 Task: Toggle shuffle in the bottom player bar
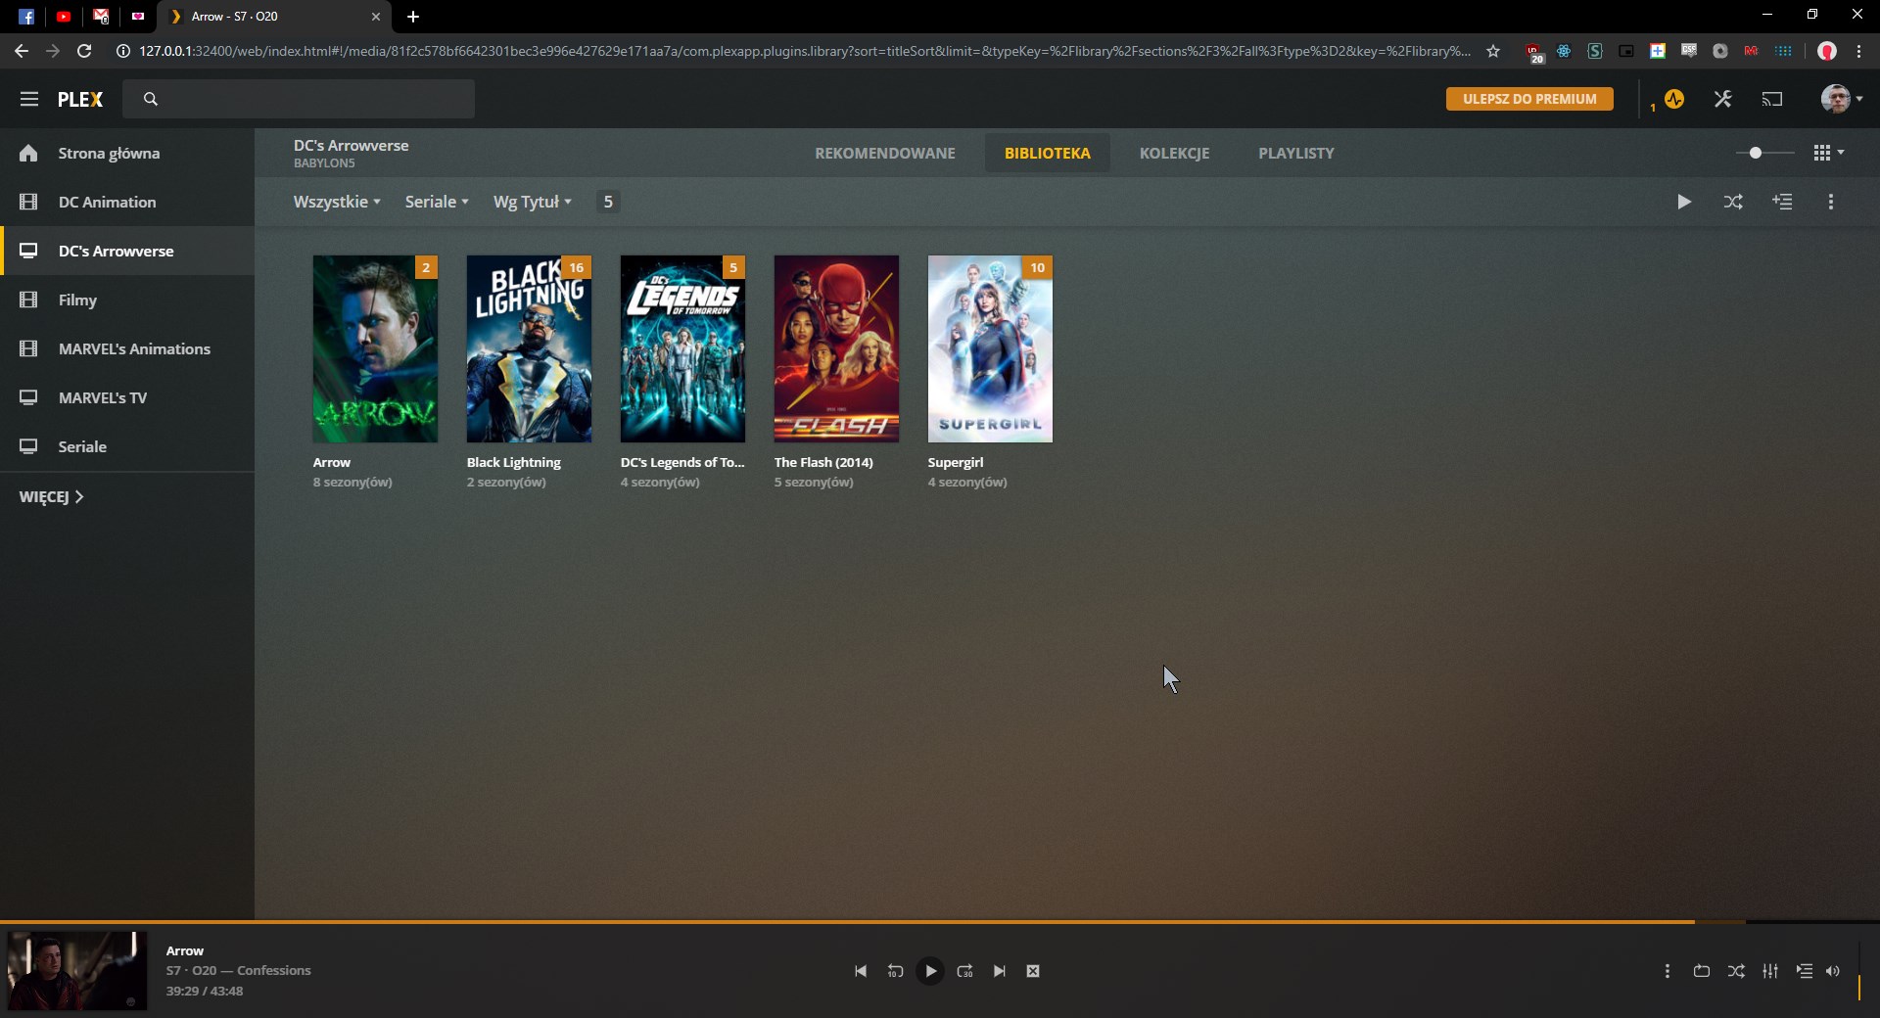point(1736,971)
